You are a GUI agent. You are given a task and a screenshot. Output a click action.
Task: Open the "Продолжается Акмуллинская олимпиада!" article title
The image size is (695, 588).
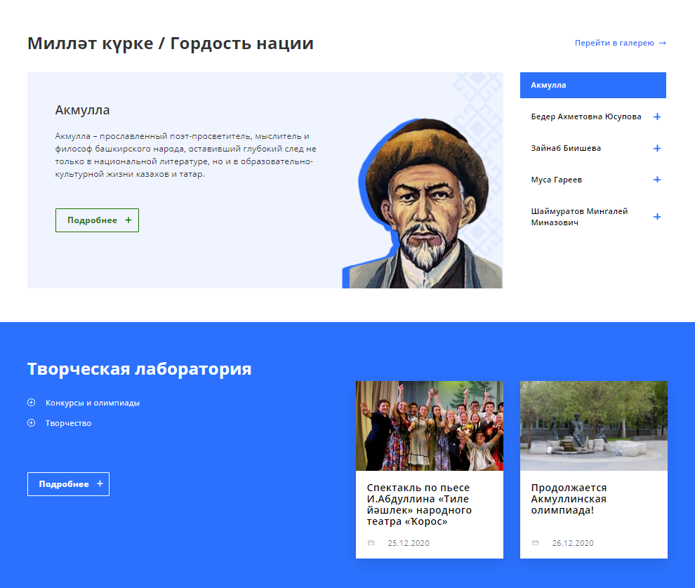[x=569, y=499]
